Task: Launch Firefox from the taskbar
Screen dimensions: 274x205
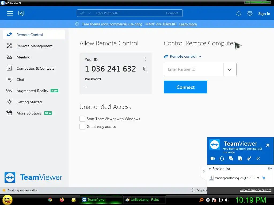Action: coord(62,200)
